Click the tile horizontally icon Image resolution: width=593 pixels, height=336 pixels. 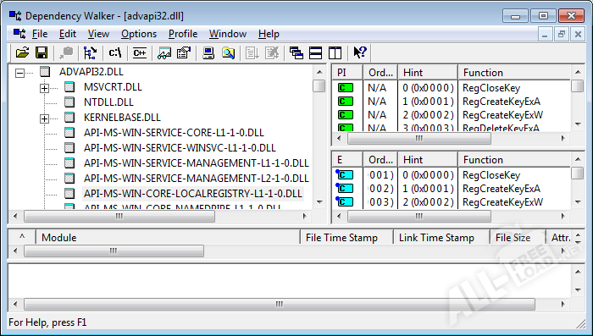pyautogui.click(x=315, y=52)
